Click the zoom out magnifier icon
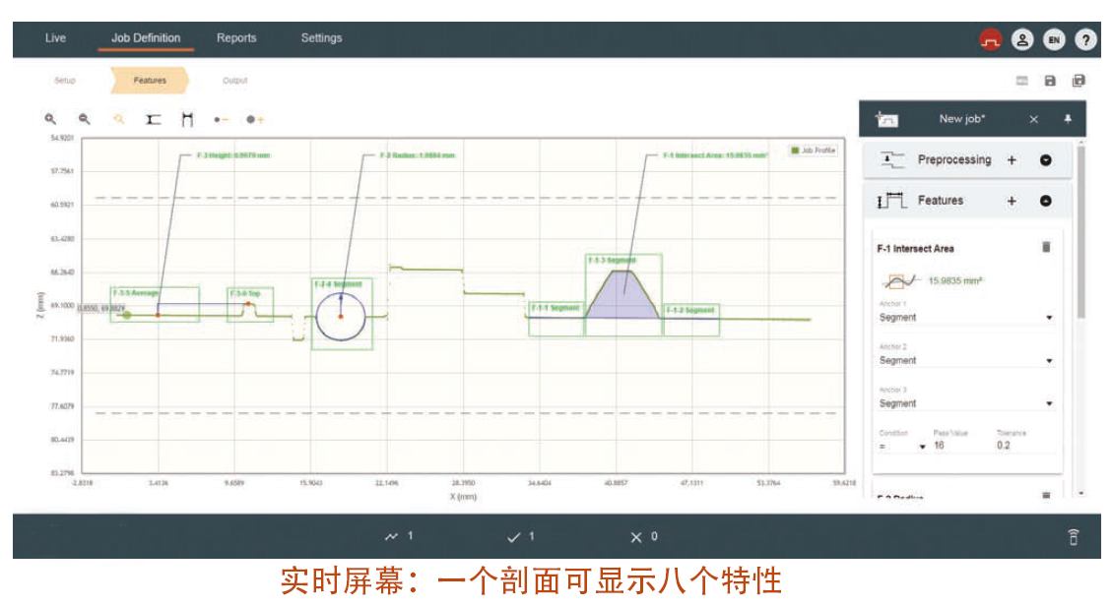The width and height of the screenshot is (1112, 606). [85, 119]
